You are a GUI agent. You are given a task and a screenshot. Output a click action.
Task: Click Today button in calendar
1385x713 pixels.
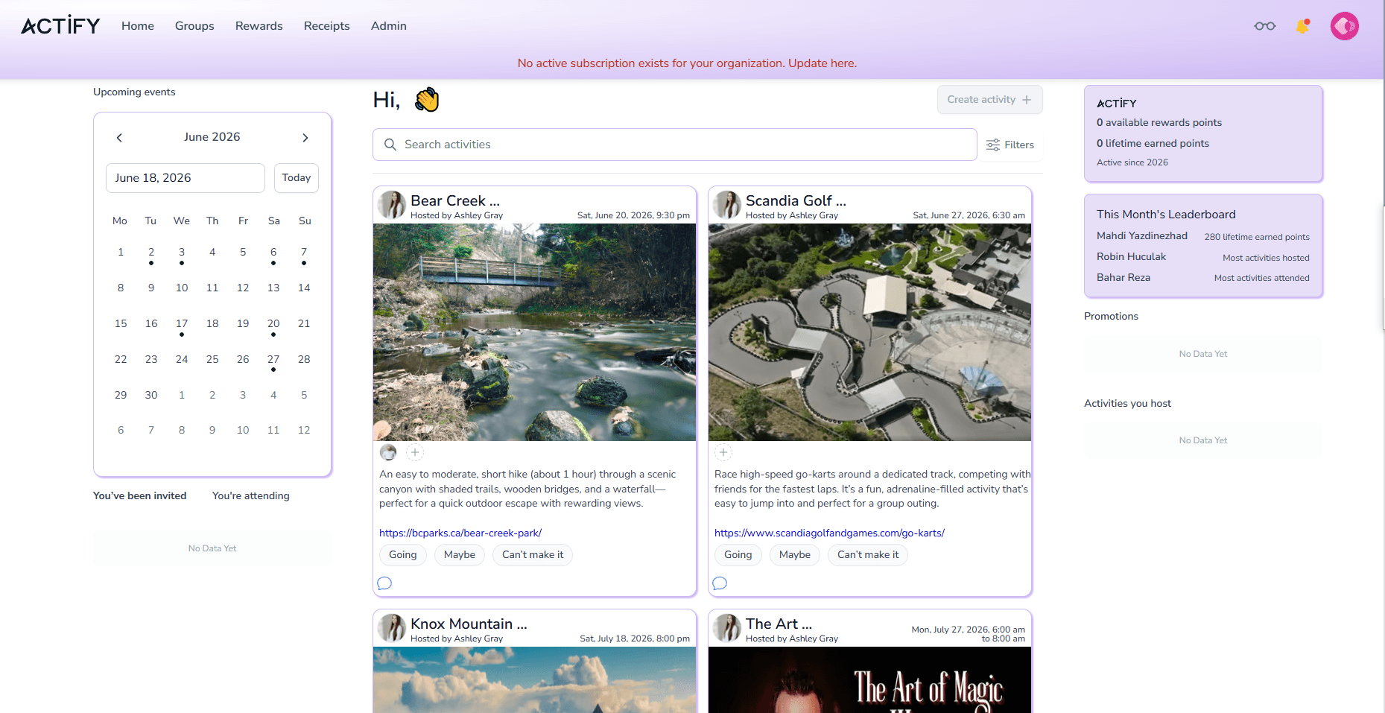pos(297,178)
